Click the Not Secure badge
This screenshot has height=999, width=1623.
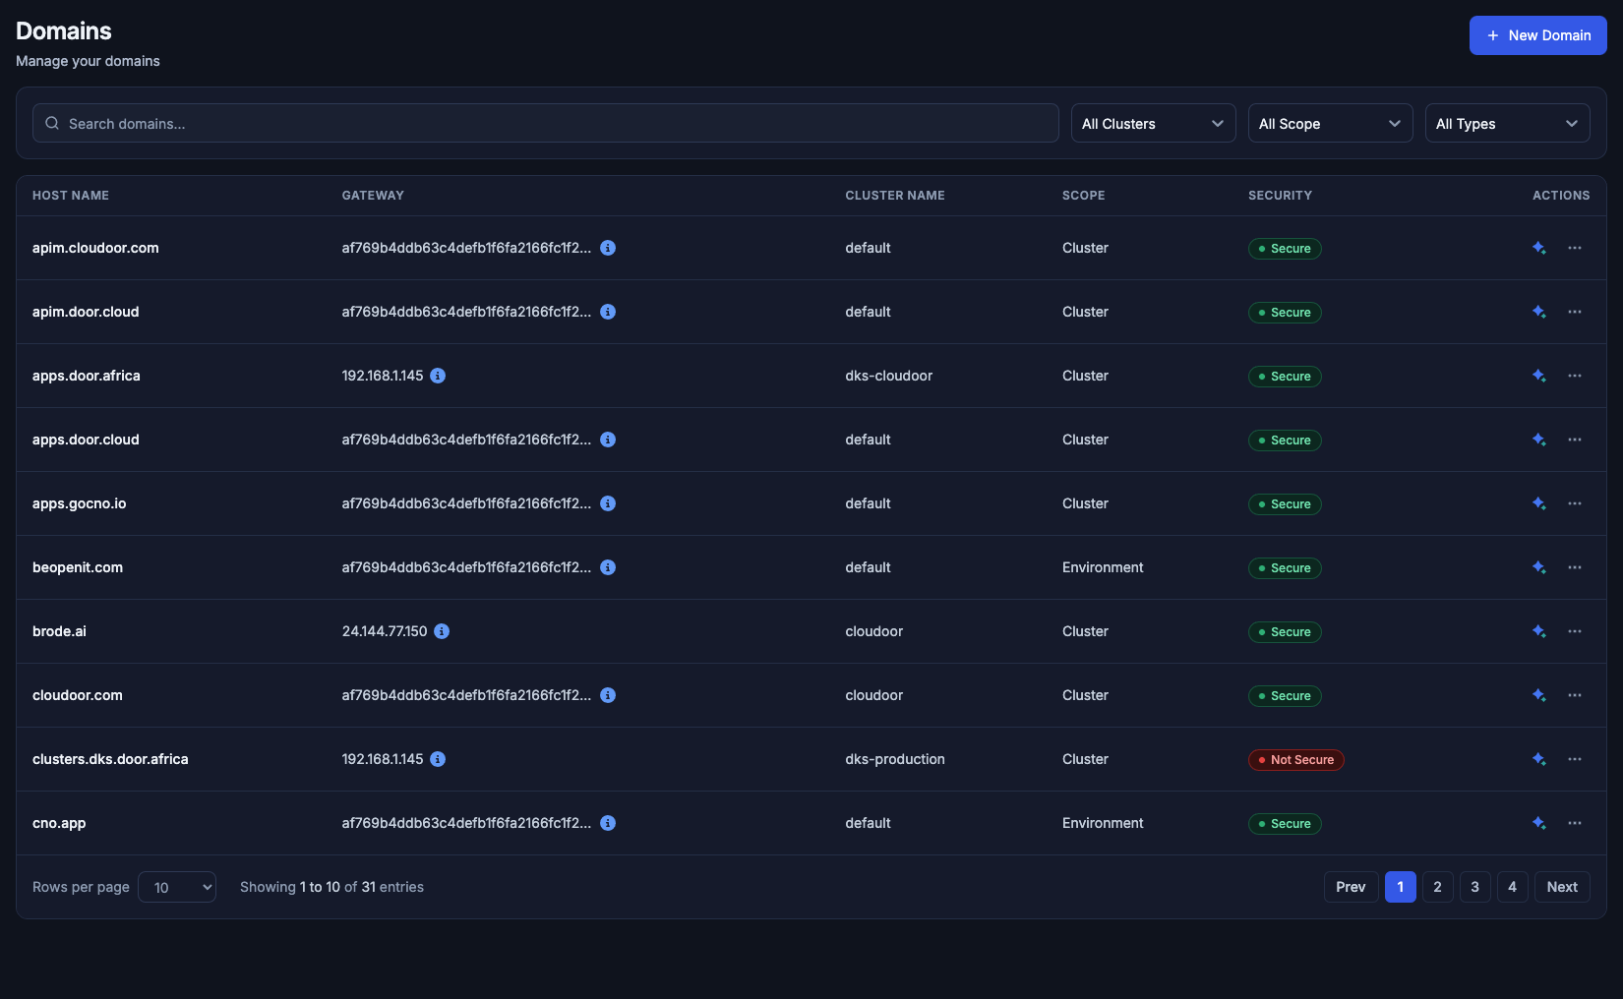pos(1295,760)
